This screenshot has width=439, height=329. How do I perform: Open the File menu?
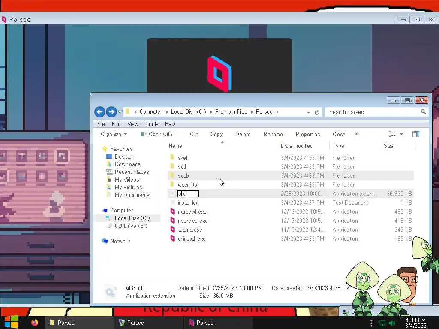[x=101, y=124]
